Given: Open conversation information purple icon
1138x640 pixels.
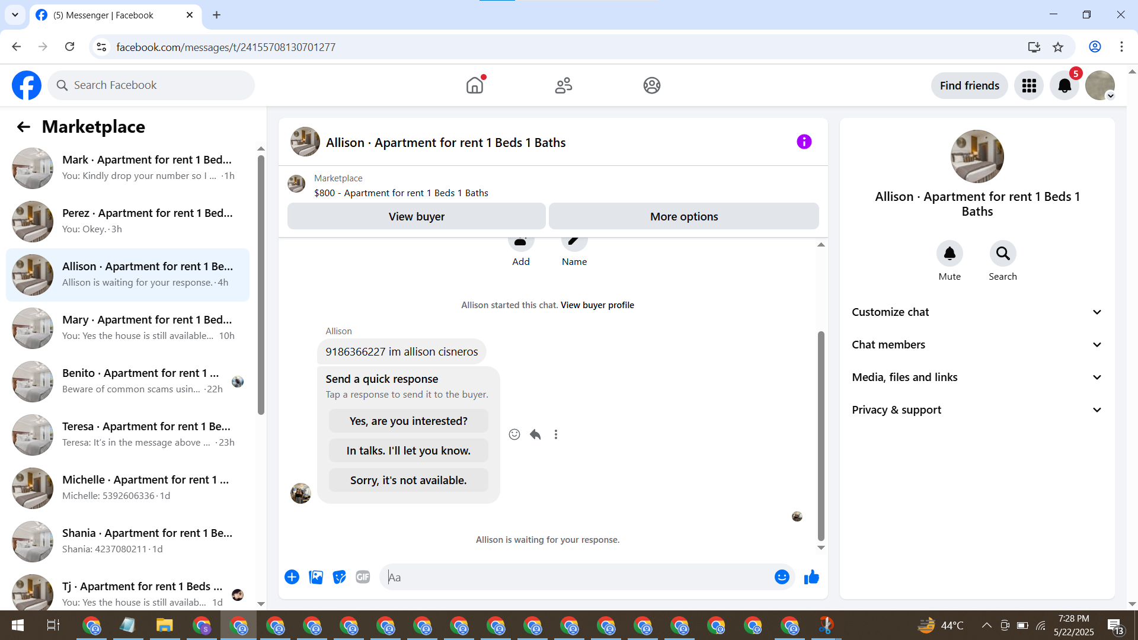Looking at the screenshot, I should tap(804, 142).
